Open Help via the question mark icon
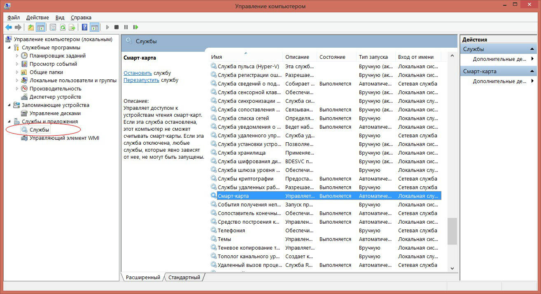Image resolution: width=541 pixels, height=294 pixels. (x=84, y=27)
